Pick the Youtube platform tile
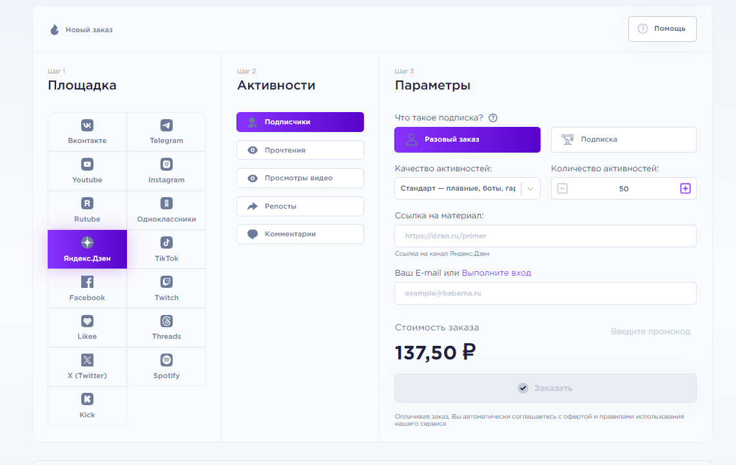Image resolution: width=736 pixels, height=465 pixels. click(x=87, y=171)
